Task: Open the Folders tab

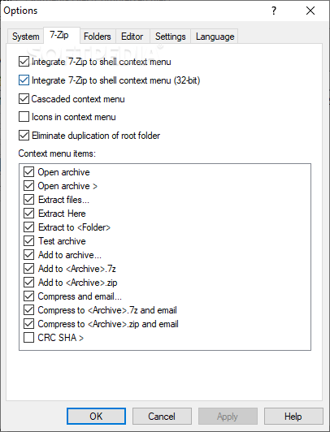Action: [98, 37]
